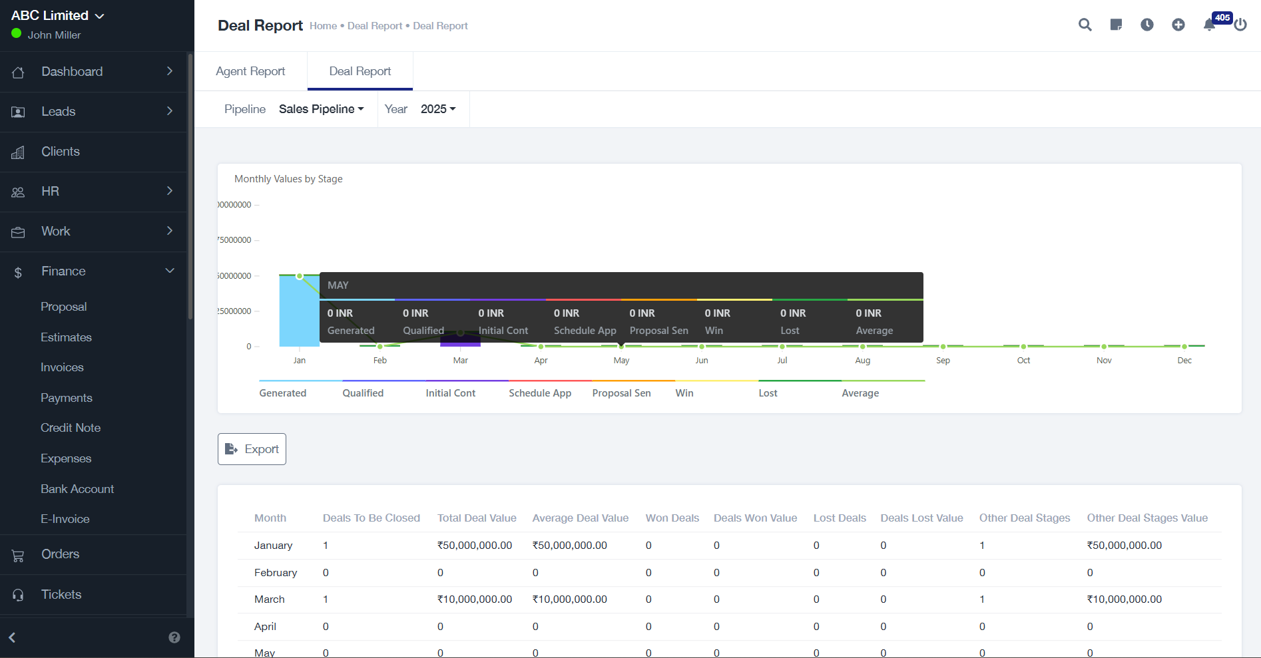Select the May data point on the chart

tap(621, 346)
